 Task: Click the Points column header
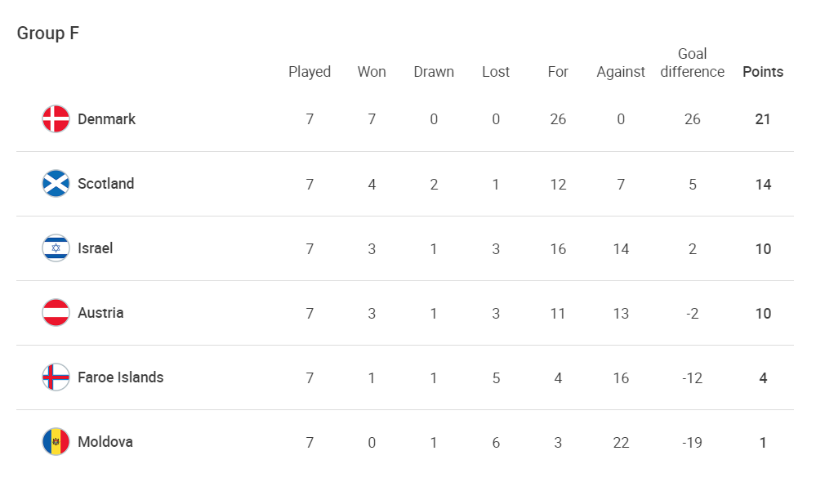pyautogui.click(x=763, y=72)
